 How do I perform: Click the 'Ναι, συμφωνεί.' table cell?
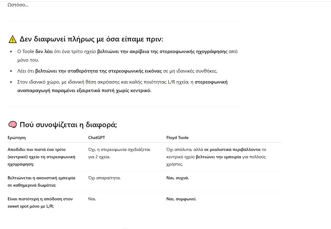(181, 199)
